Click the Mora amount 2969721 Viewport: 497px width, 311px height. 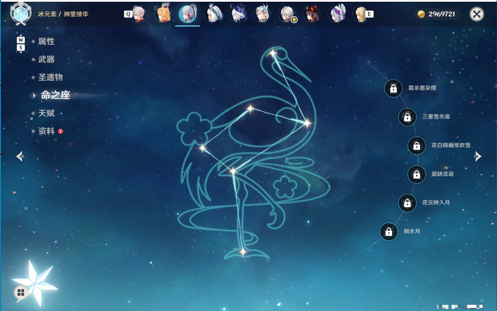pyautogui.click(x=442, y=14)
